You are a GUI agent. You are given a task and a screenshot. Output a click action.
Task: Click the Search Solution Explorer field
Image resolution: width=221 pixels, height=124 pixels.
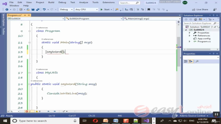201,23
